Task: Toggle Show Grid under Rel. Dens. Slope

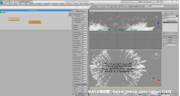Action: [x=74, y=22]
